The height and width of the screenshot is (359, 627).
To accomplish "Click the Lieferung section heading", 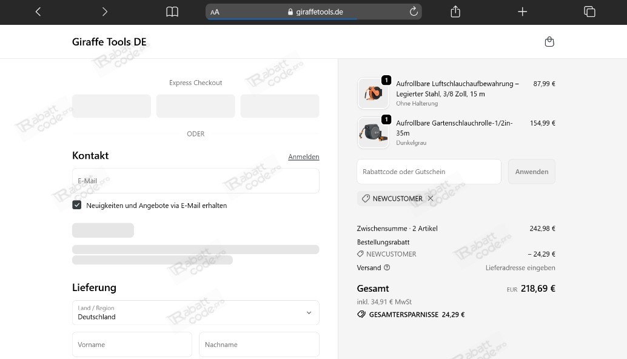I will [x=94, y=287].
